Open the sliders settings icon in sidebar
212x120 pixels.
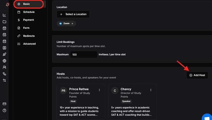click(4, 80)
